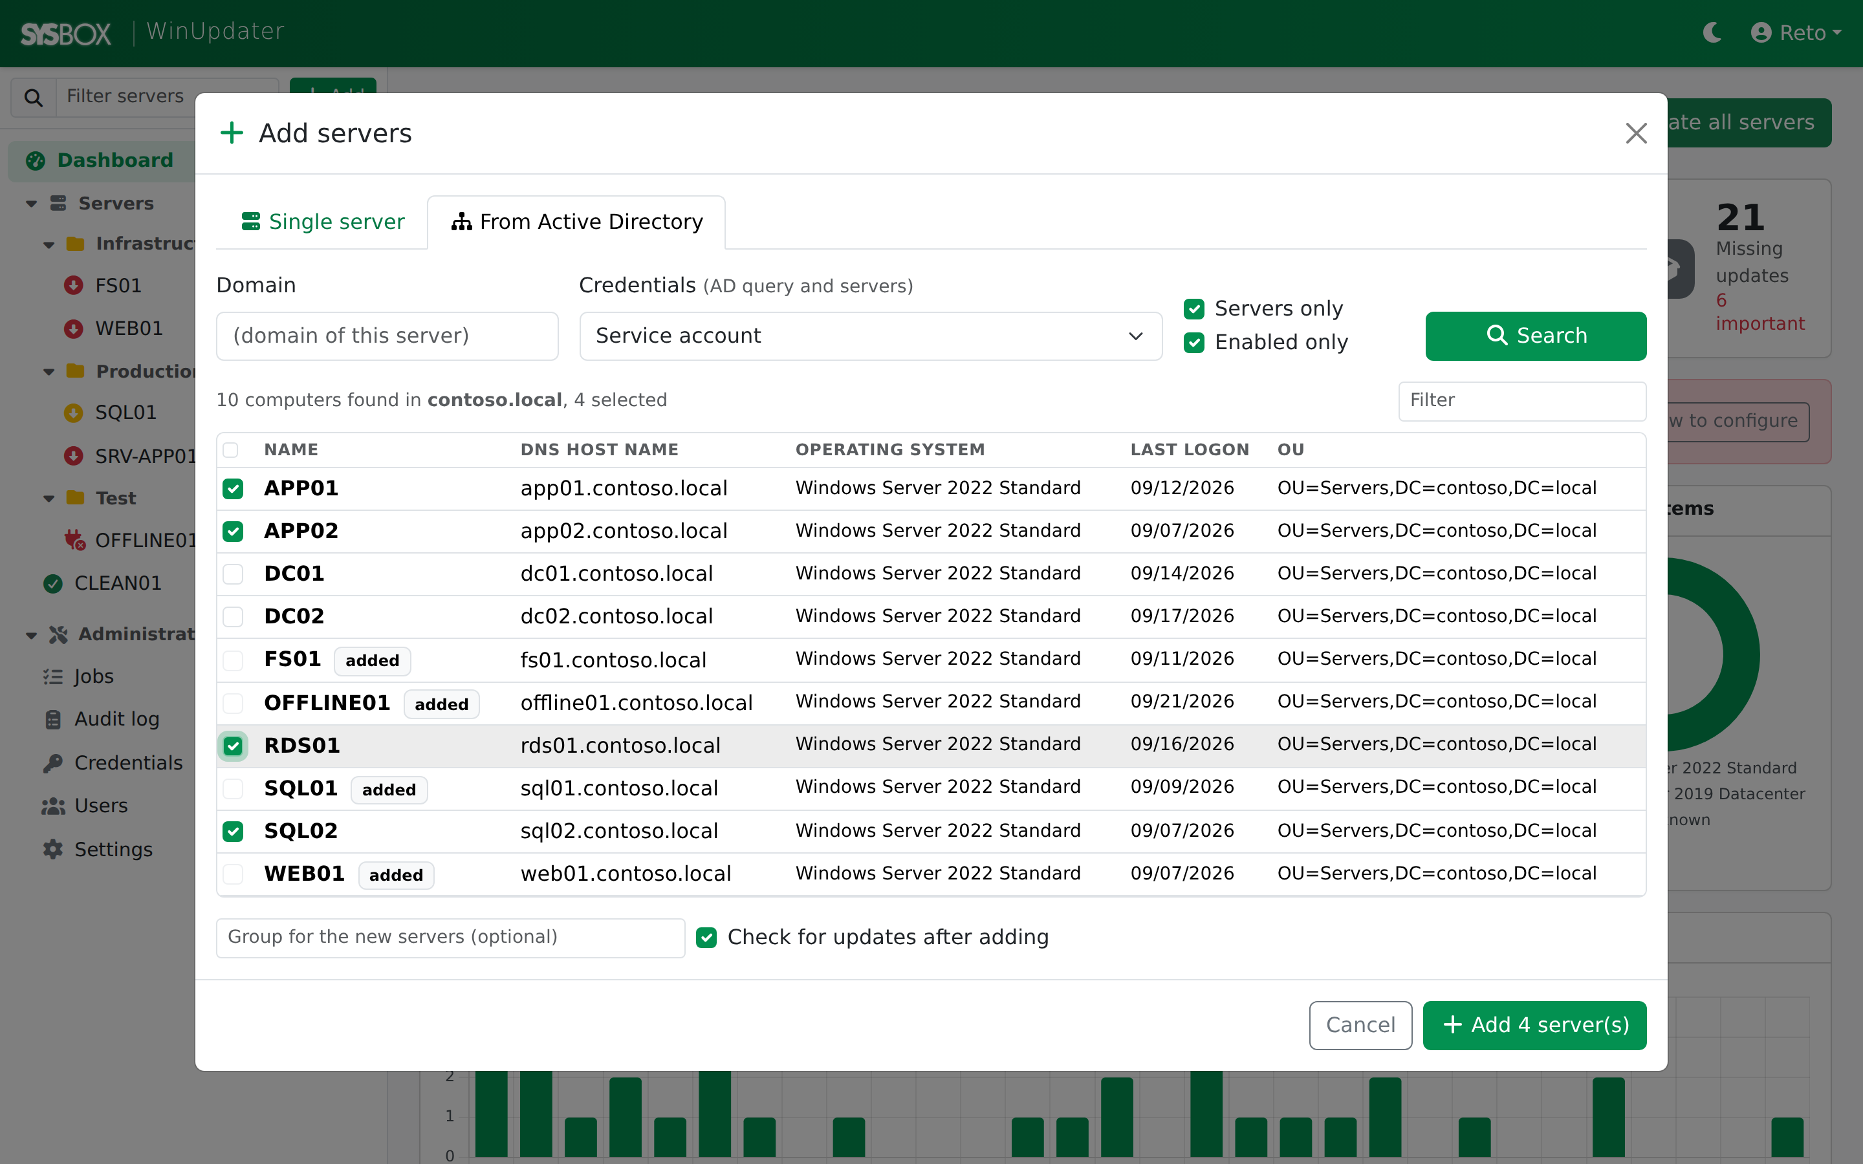This screenshot has height=1164, width=1863.
Task: Collapse the Production folder arrow
Action: click(49, 372)
